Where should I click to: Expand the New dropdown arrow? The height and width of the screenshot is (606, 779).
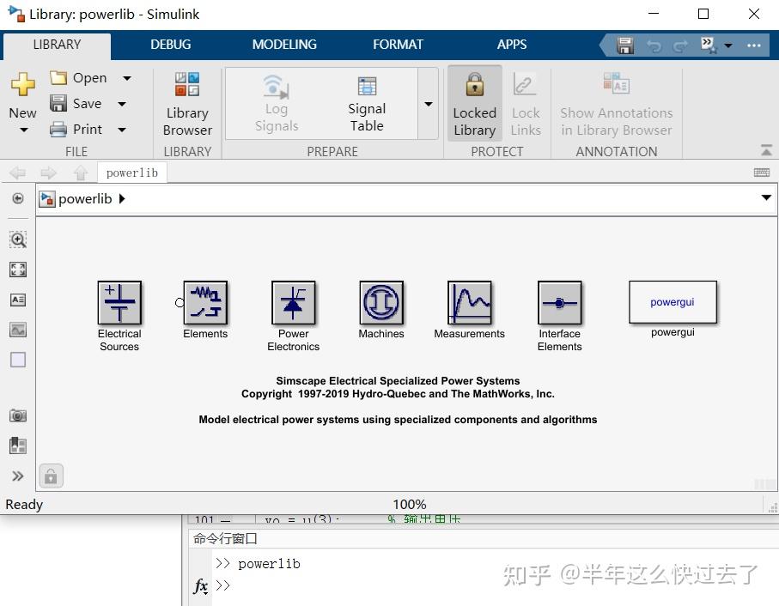[23, 130]
